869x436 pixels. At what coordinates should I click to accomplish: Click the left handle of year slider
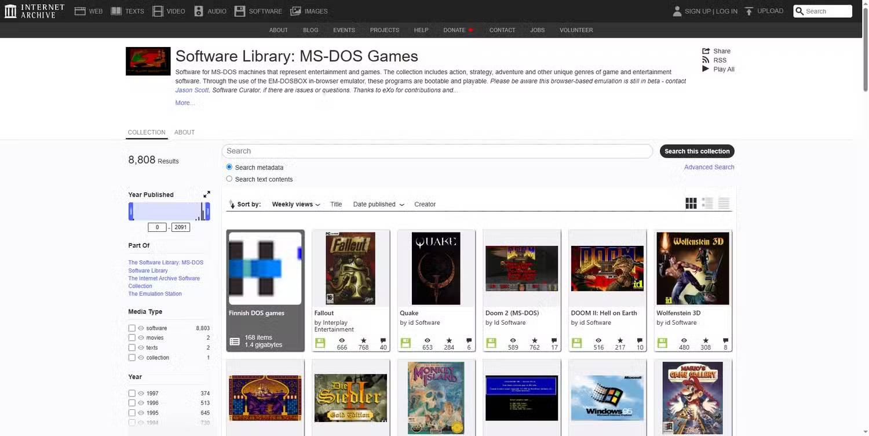[131, 212]
